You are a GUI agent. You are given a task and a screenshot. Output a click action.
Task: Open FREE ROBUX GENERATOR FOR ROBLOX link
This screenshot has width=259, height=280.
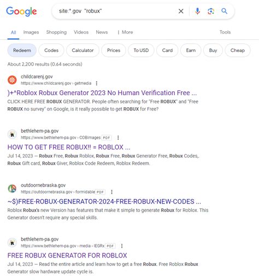[67, 255]
